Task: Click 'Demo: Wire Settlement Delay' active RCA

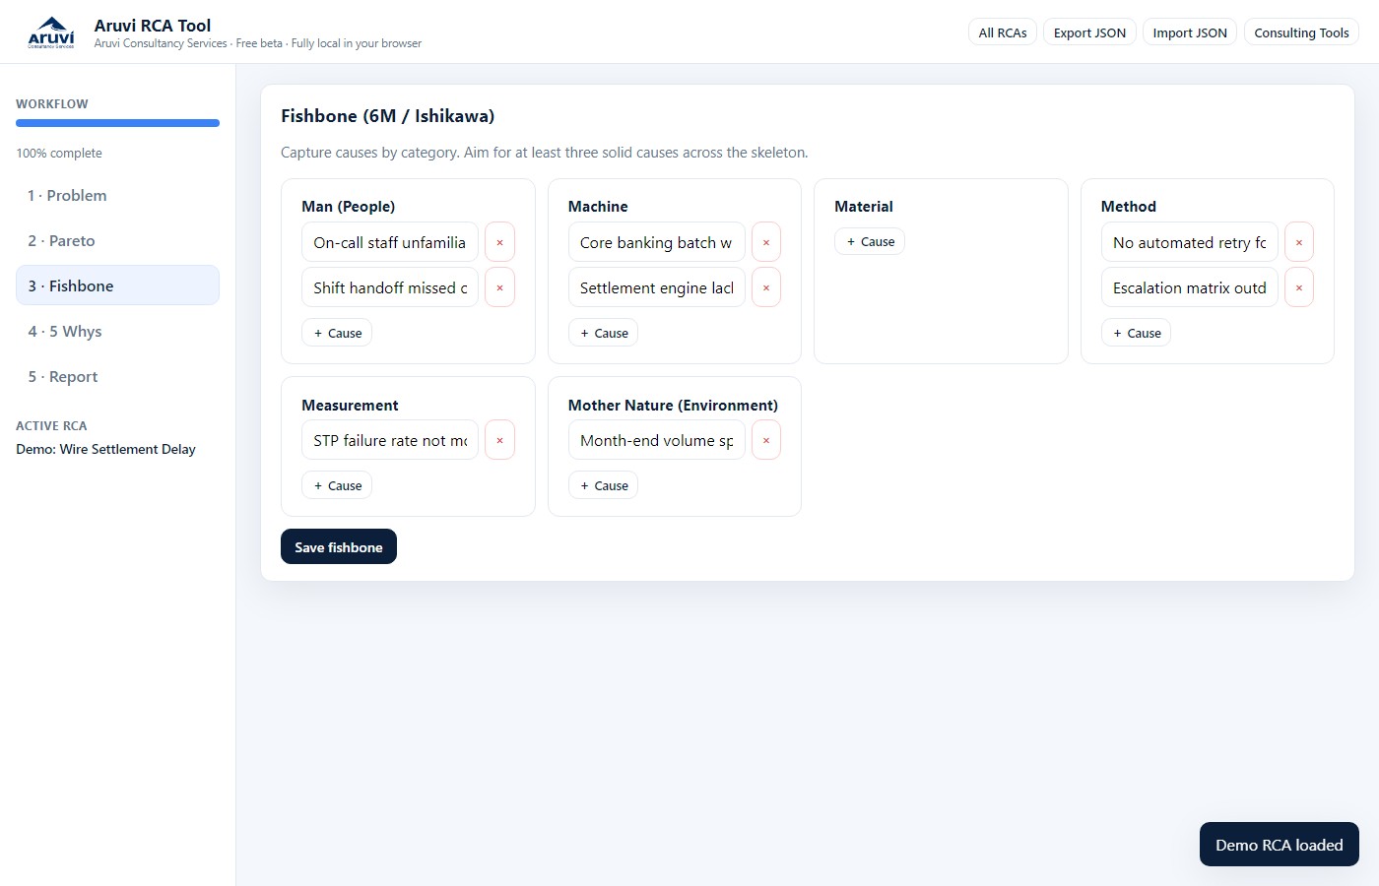Action: (105, 449)
